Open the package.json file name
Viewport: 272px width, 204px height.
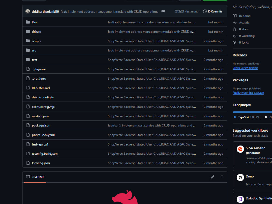tap(41, 126)
